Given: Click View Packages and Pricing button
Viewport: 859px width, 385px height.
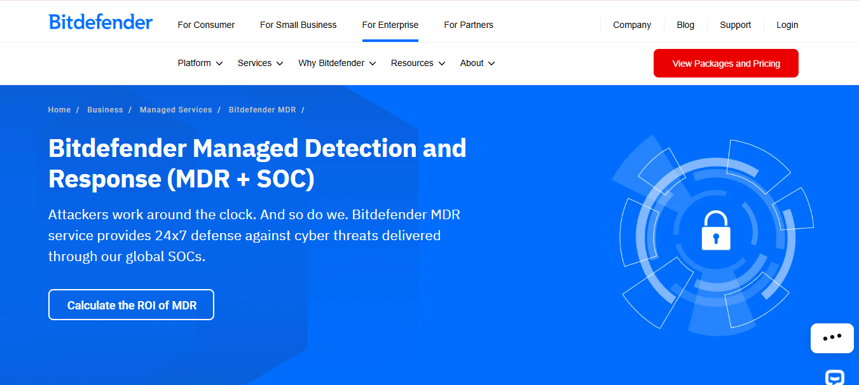Looking at the screenshot, I should (726, 64).
